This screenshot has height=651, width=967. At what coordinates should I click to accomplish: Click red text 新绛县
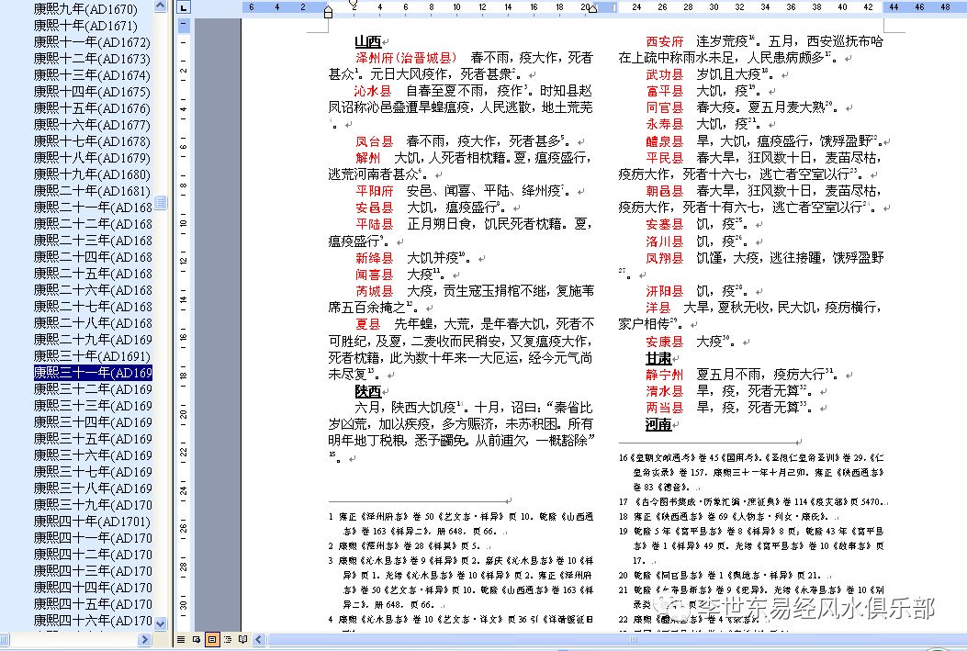point(374,258)
